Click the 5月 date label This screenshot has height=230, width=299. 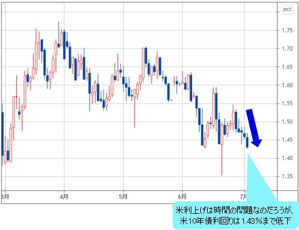(123, 196)
